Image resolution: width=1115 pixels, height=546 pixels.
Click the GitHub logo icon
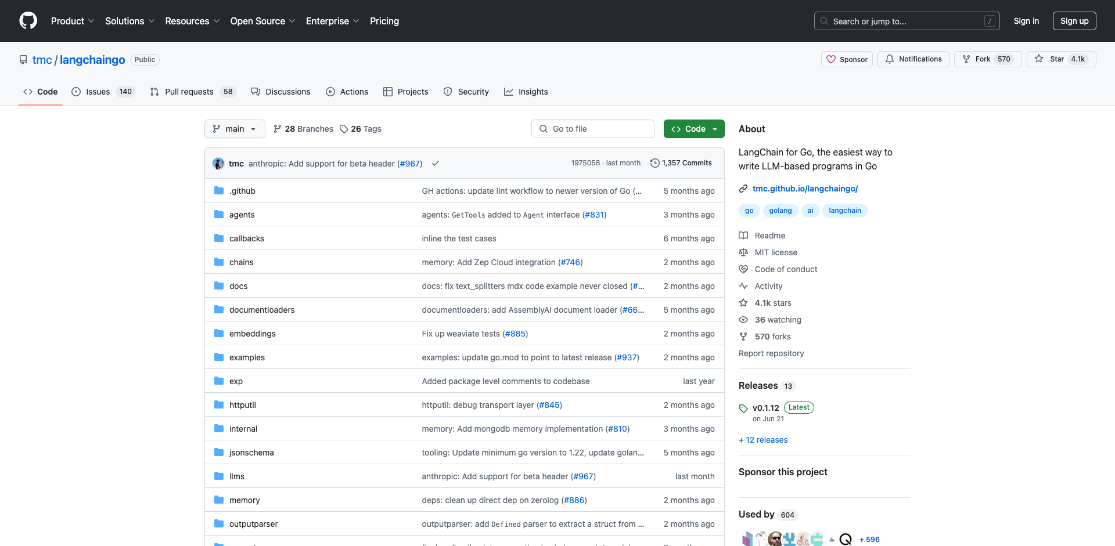(28, 21)
